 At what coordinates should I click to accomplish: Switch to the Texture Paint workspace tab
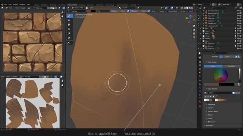pyautogui.click(x=73, y=5)
